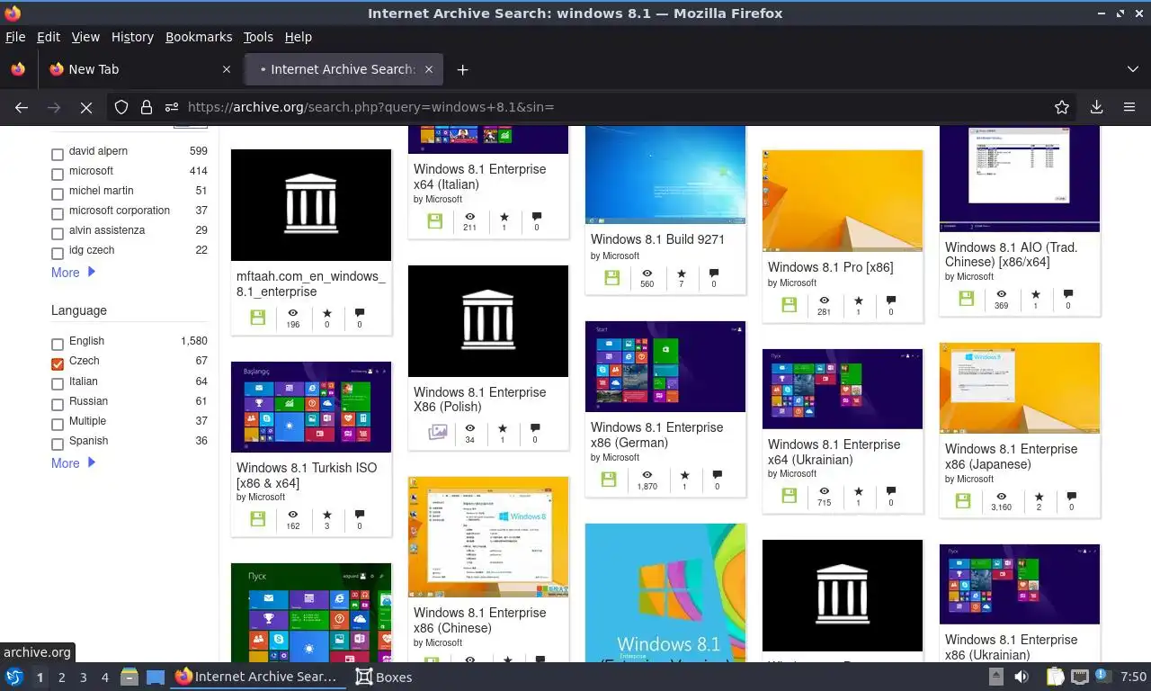Open the Boxes app from taskbar

coord(384,677)
